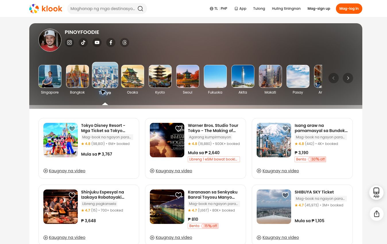Screen dimensions: 387x244
Task: Open SHIBUYA SKY Ticket title
Action: (x=314, y=192)
